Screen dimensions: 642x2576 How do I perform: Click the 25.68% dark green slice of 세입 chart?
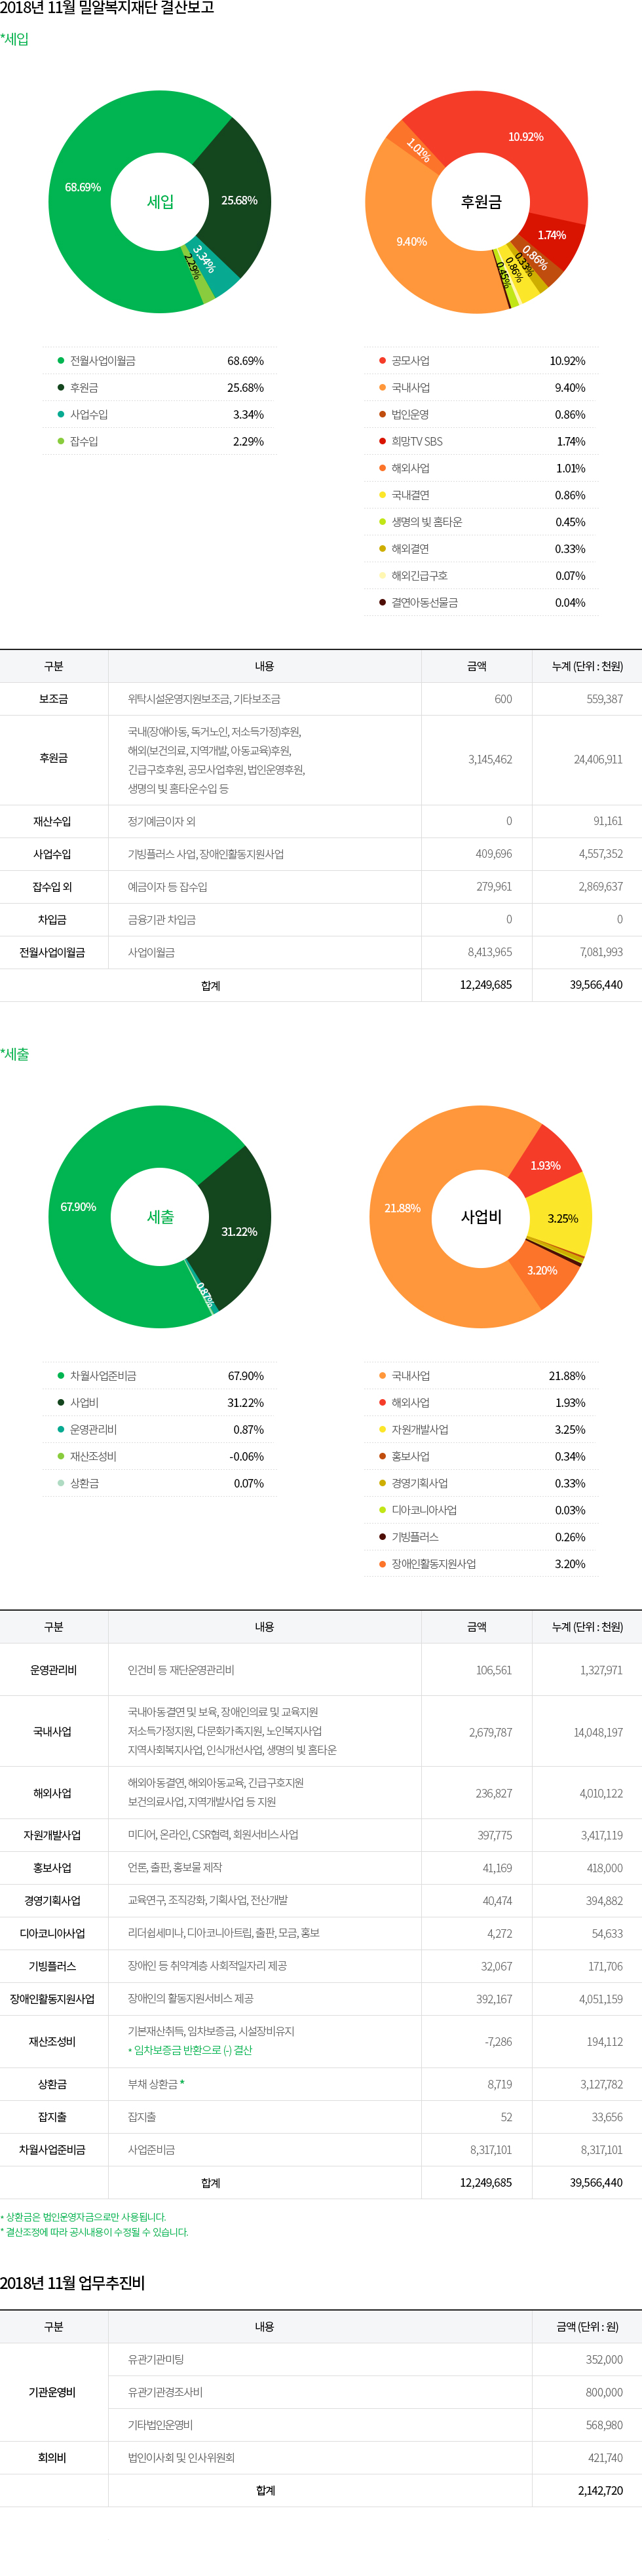240,200
